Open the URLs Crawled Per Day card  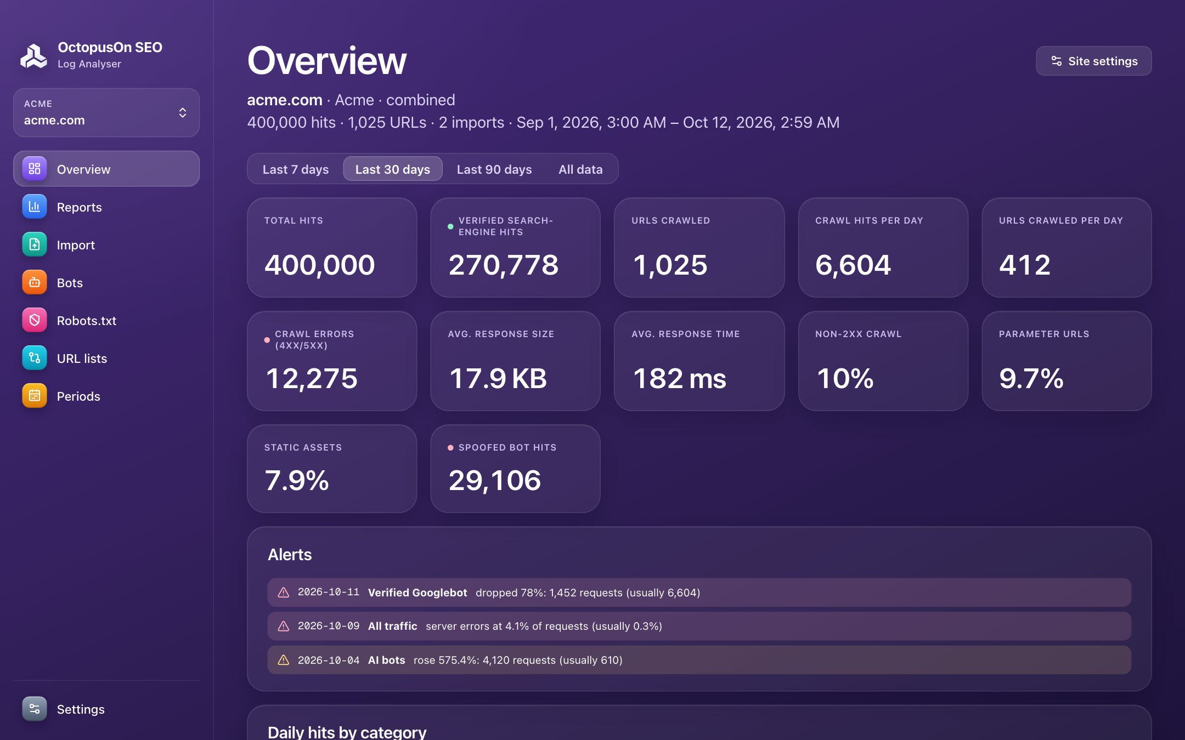(x=1066, y=247)
